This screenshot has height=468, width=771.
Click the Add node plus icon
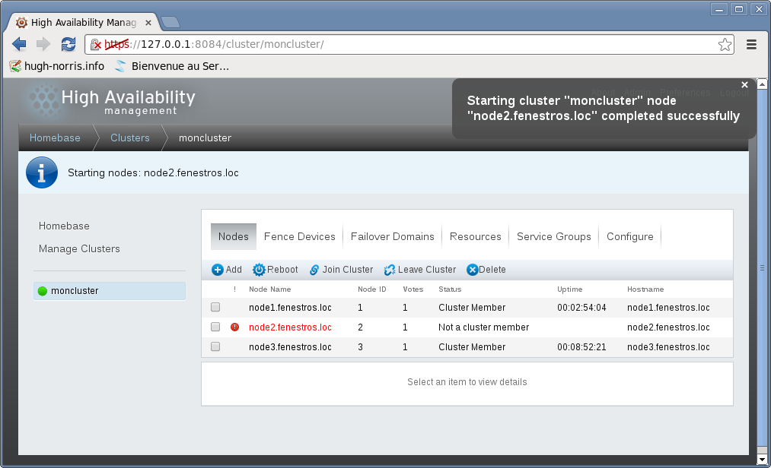tap(218, 270)
